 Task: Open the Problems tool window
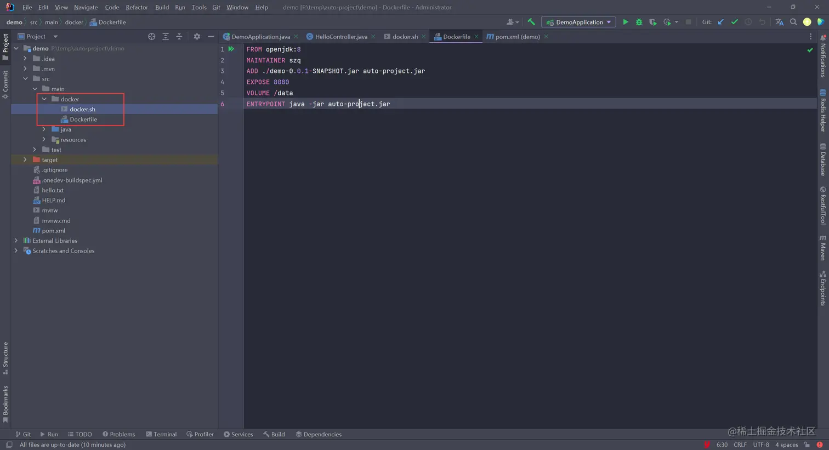(118, 434)
